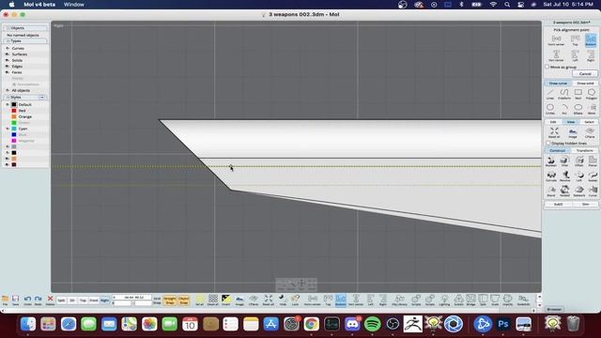Click the red Delete icon
Image resolution: width=601 pixels, height=338 pixels.
(50, 300)
